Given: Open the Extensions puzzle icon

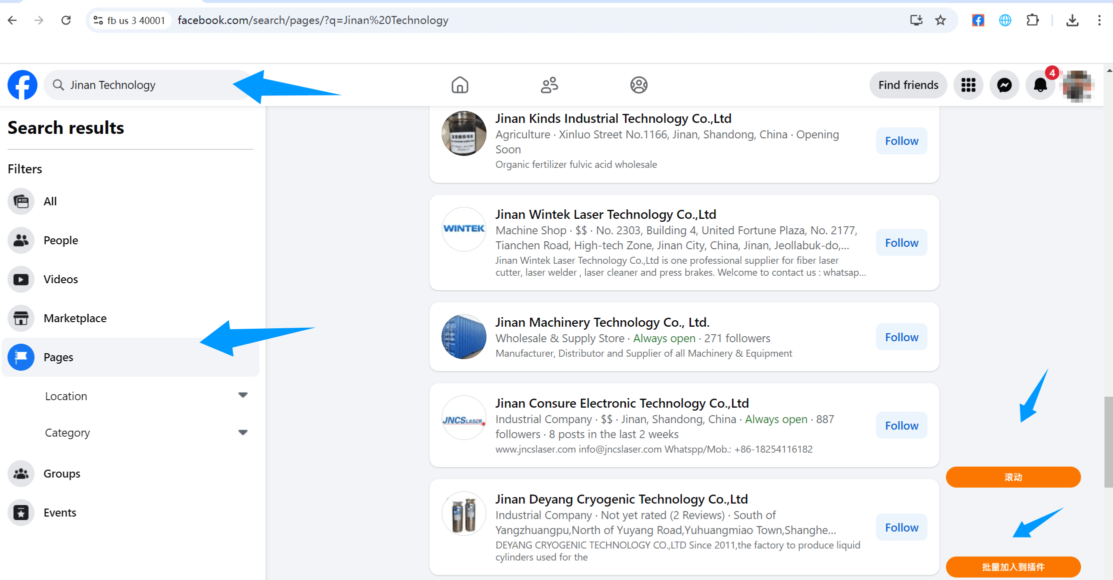Looking at the screenshot, I should pyautogui.click(x=1032, y=20).
